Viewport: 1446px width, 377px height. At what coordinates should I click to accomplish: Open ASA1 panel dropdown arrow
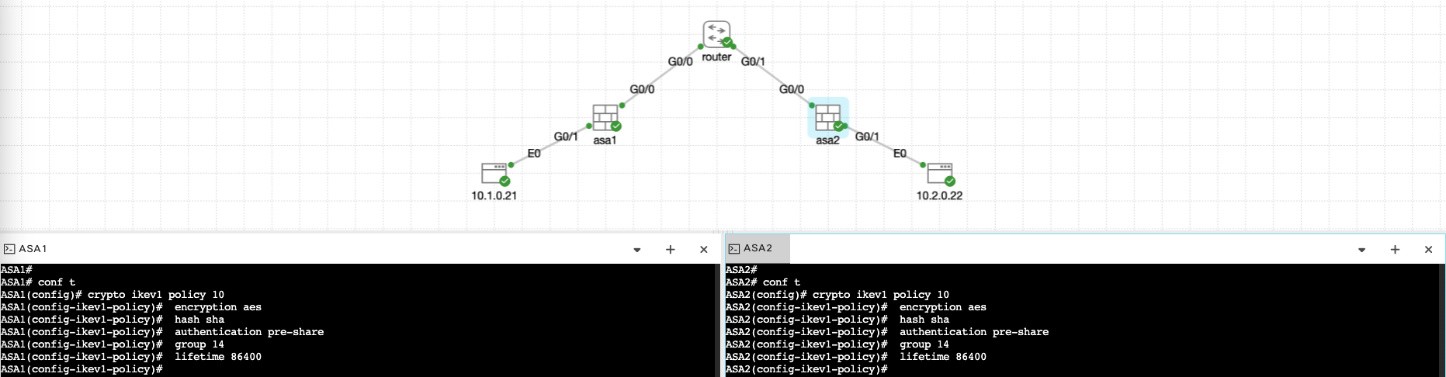637,250
